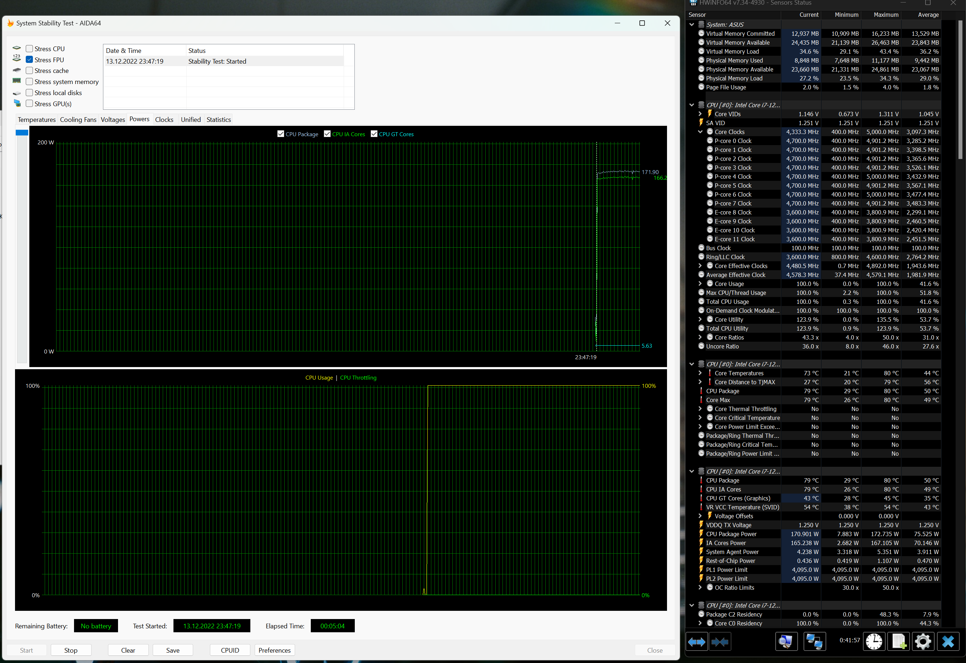The width and height of the screenshot is (966, 663).
Task: Open the remote network sensors icon
Action: pos(814,642)
